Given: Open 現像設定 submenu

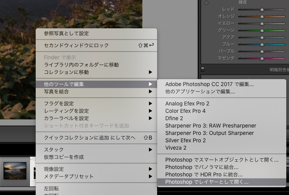Looking at the screenshot, I should tap(96, 169).
